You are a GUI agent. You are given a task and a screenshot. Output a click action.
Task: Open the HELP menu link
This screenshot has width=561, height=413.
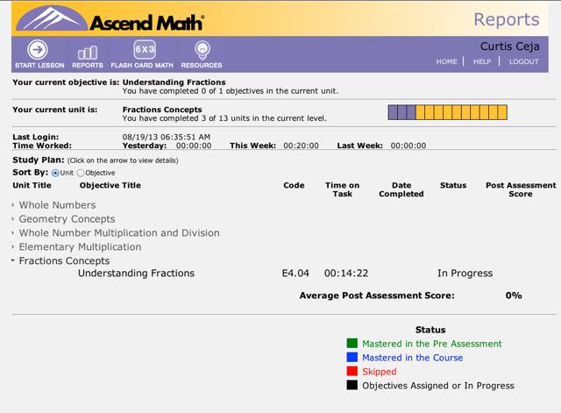pos(482,62)
